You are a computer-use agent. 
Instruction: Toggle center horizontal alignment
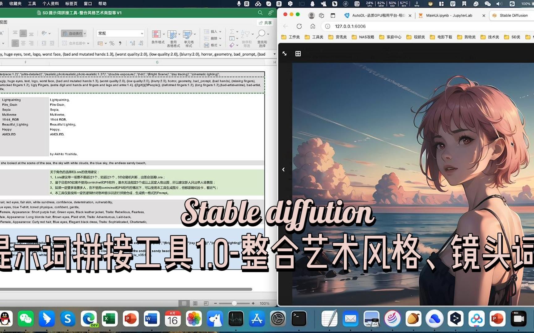pos(23,43)
